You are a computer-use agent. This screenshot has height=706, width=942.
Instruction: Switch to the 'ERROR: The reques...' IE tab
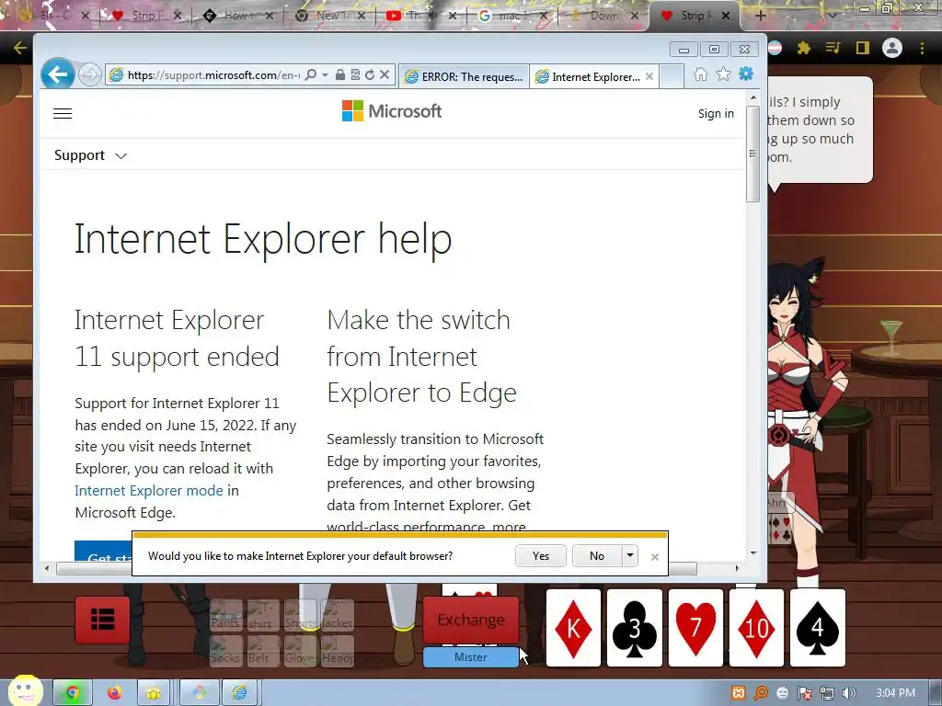click(464, 76)
